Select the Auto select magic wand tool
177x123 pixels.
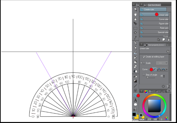point(135,33)
